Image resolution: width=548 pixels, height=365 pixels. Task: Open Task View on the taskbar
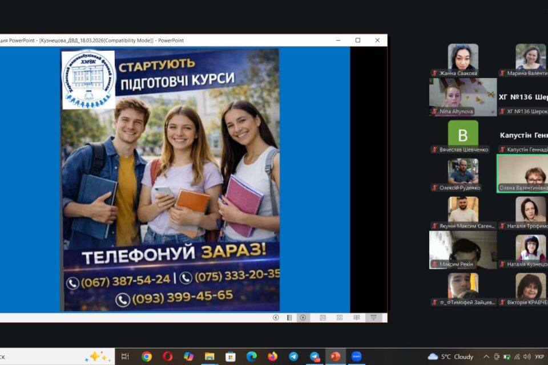point(125,356)
